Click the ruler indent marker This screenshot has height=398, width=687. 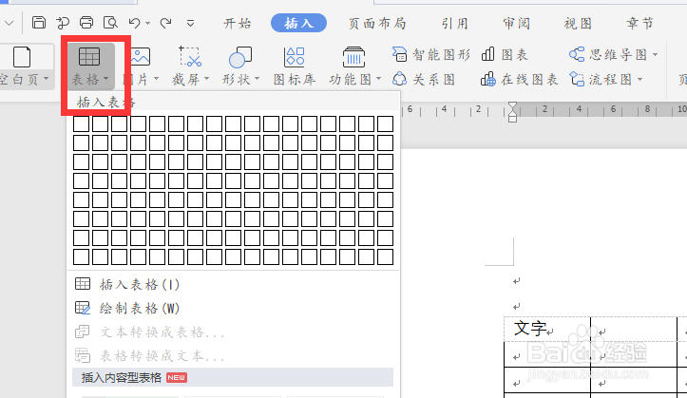(512, 112)
